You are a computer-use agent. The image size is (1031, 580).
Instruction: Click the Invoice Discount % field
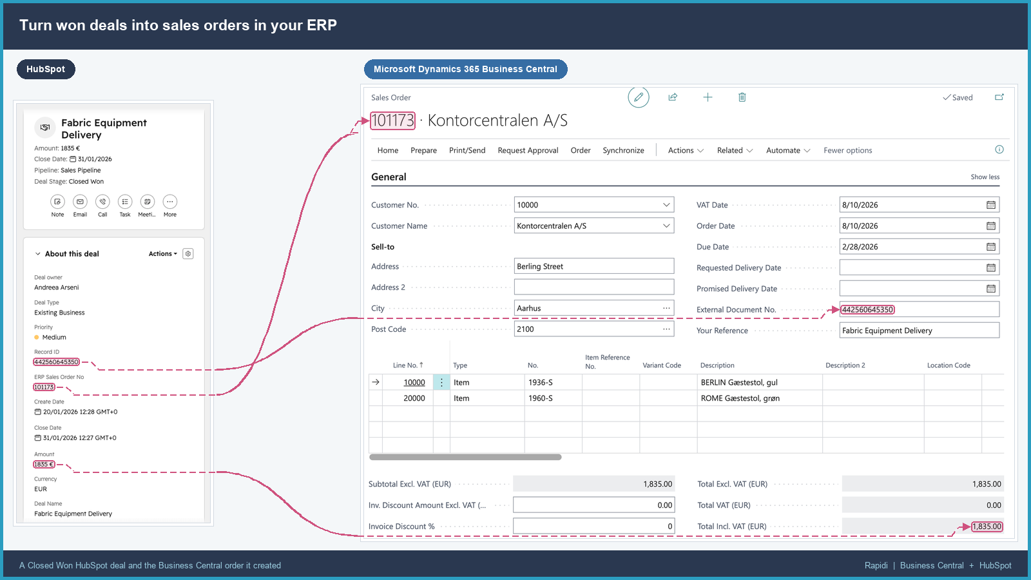click(593, 527)
